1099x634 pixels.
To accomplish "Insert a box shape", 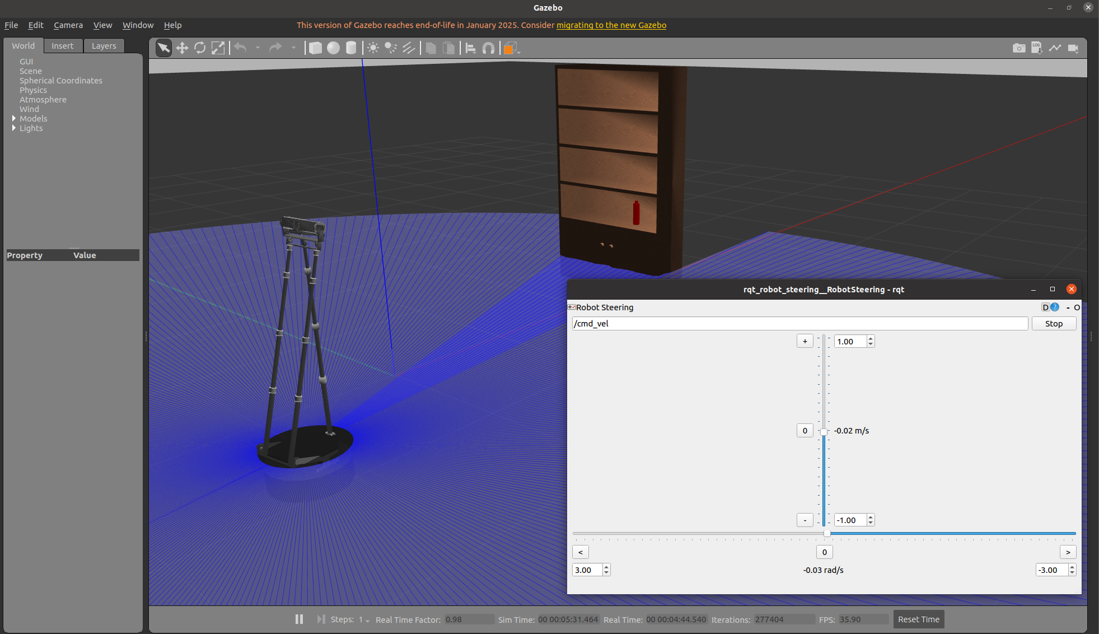I will tap(315, 48).
